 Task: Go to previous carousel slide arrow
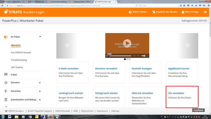[x=67, y=46]
